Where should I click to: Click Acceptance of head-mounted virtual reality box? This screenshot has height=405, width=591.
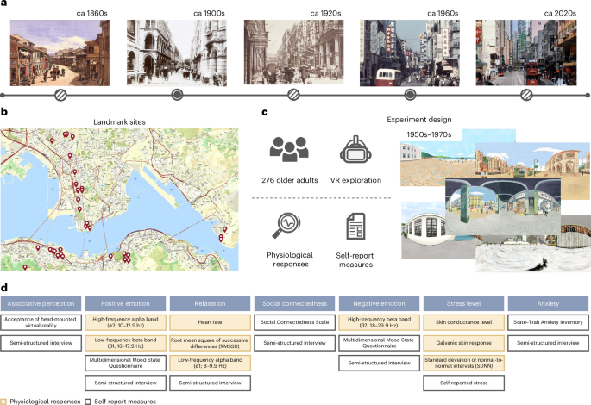pos(41,322)
